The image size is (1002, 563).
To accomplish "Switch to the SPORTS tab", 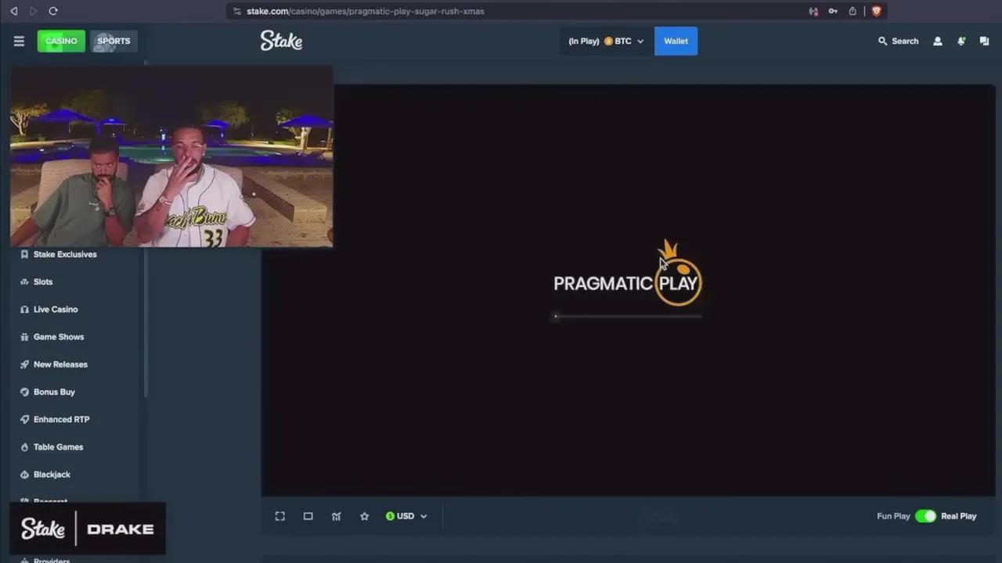I will click(114, 41).
